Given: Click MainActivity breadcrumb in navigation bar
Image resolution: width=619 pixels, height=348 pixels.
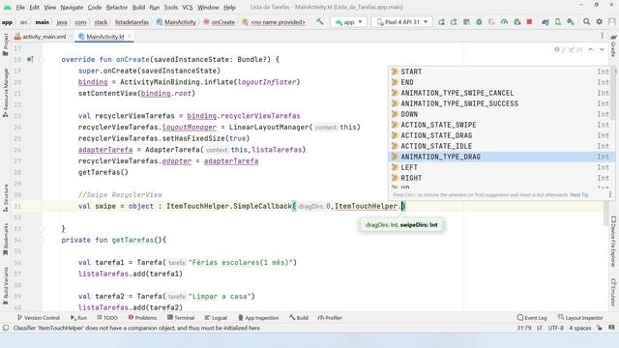Looking at the screenshot, I should pos(176,22).
